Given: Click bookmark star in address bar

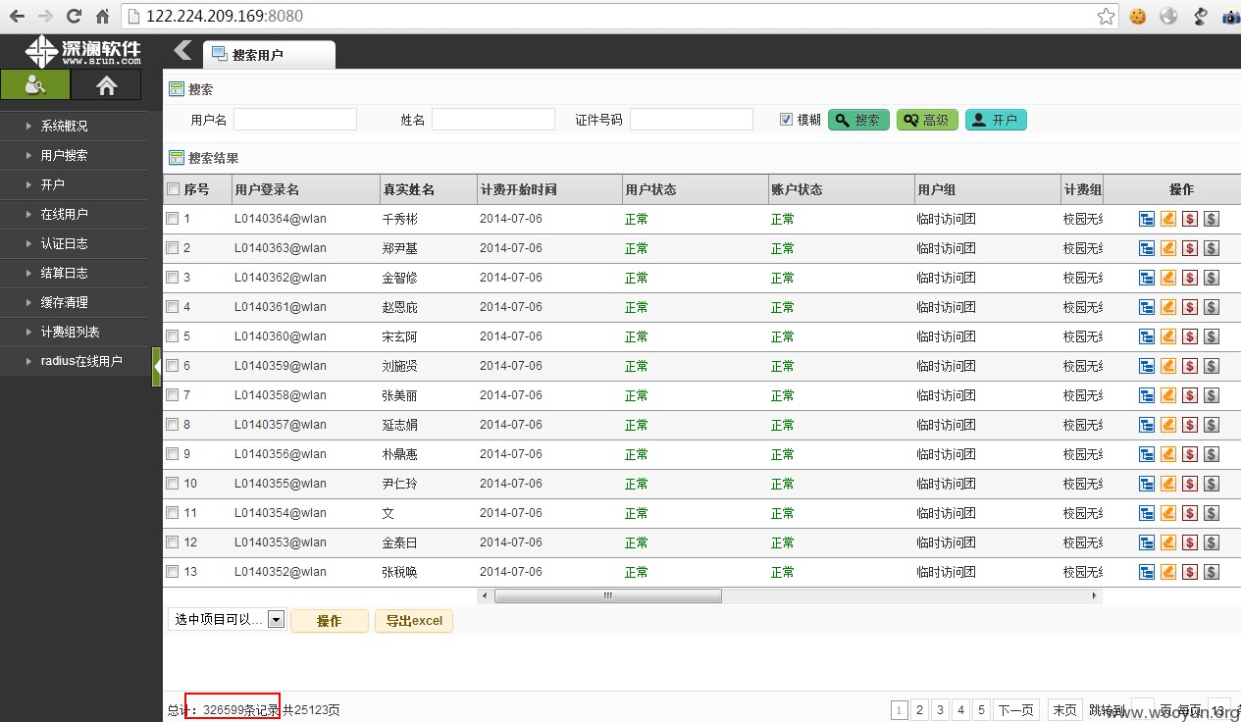Looking at the screenshot, I should point(1106,16).
